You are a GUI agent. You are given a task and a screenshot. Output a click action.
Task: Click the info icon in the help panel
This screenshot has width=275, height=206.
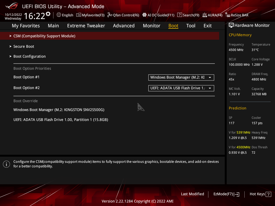coord(6,164)
